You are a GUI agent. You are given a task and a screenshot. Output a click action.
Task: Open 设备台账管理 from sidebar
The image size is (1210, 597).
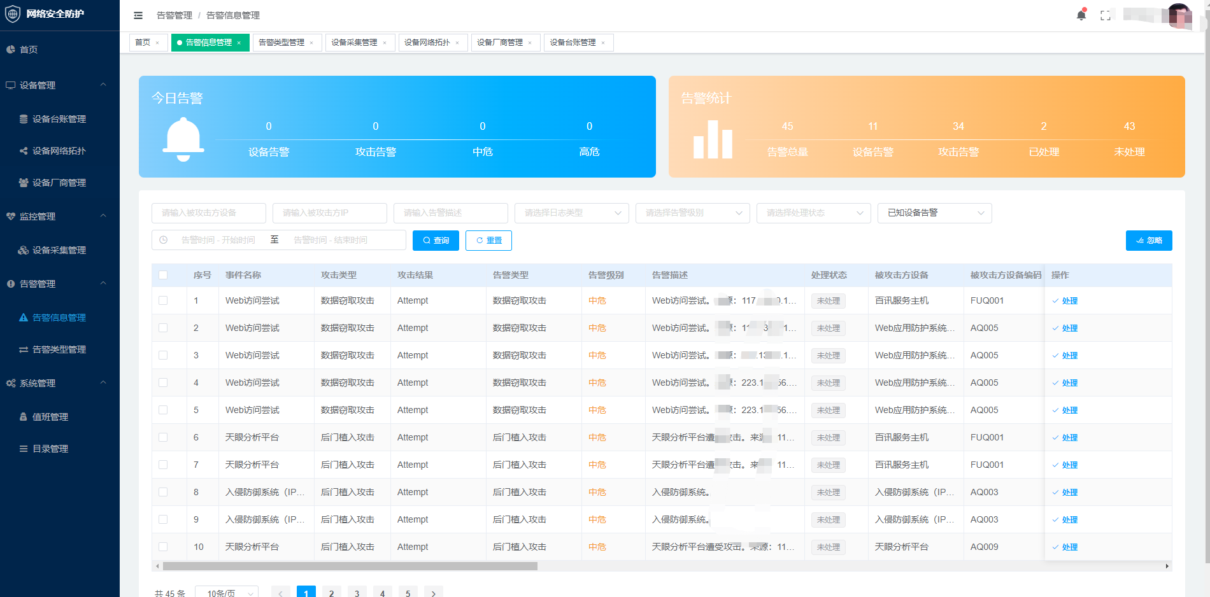pos(59,119)
